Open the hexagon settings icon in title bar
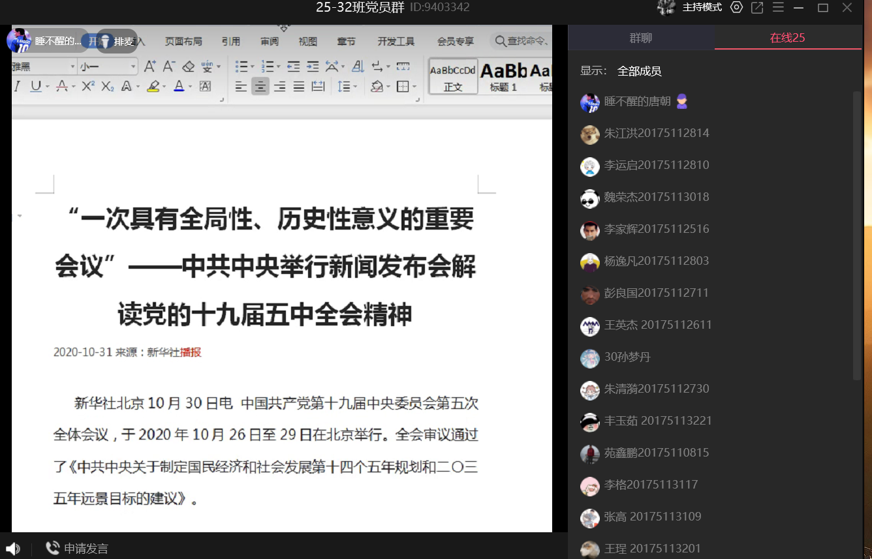This screenshot has height=559, width=872. (x=737, y=8)
